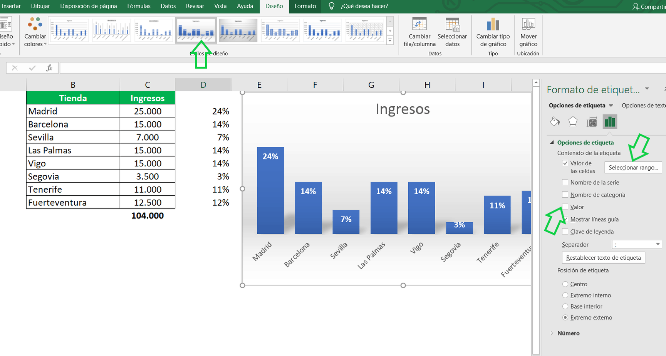Image resolution: width=666 pixels, height=356 pixels.
Task: Click the formula bar confirm checkmark
Action: (x=32, y=68)
